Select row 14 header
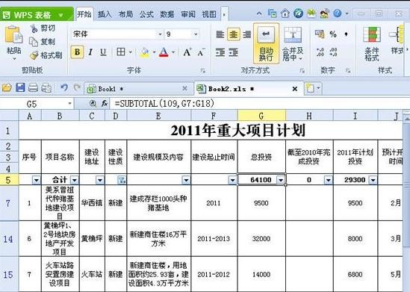The image size is (410, 292). 9,239
